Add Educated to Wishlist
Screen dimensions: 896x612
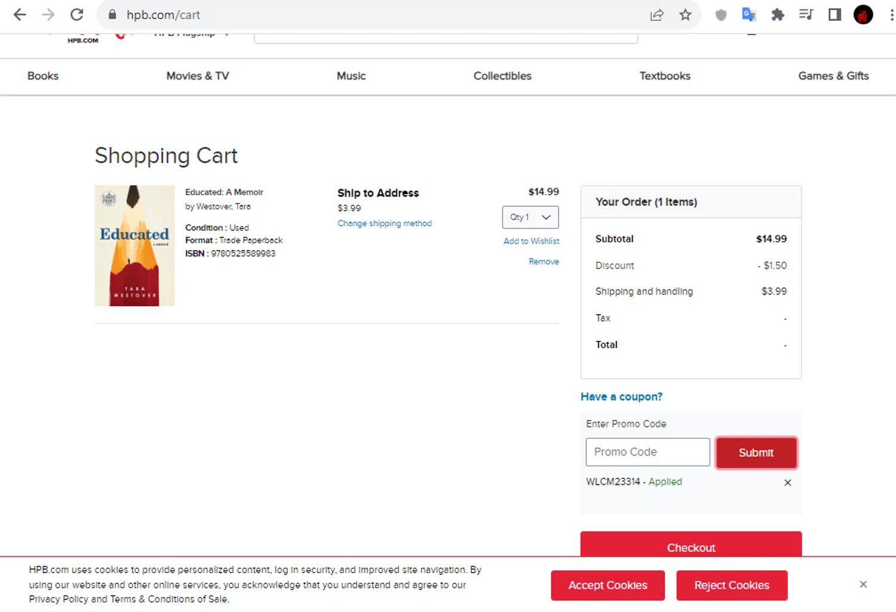tap(531, 241)
